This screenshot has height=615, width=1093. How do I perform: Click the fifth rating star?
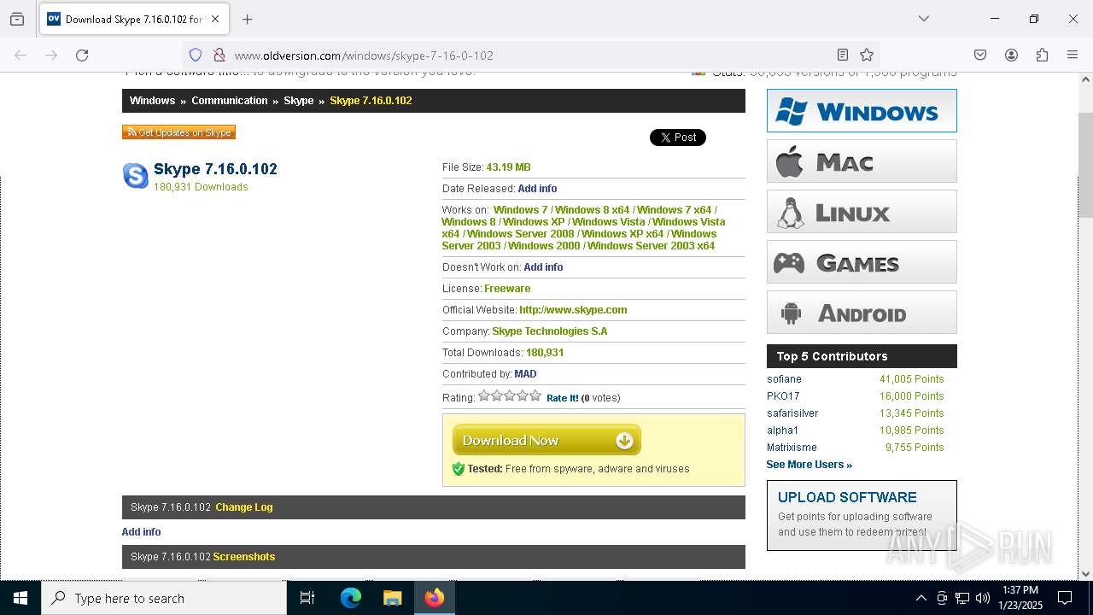click(535, 395)
